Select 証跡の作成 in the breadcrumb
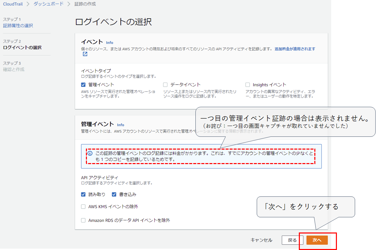The image size is (377, 250). (x=85, y=4)
